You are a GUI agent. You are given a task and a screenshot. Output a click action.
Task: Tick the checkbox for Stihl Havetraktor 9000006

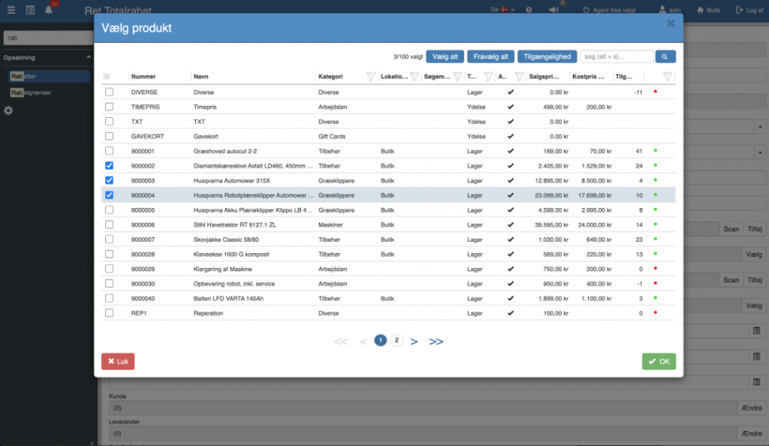109,225
